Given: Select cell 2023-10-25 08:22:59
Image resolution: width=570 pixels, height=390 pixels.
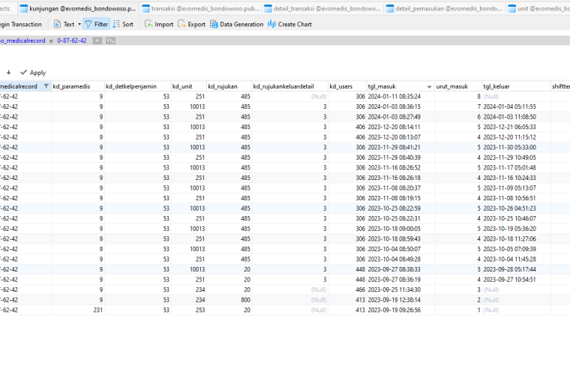Looking at the screenshot, I should click(x=400, y=208).
